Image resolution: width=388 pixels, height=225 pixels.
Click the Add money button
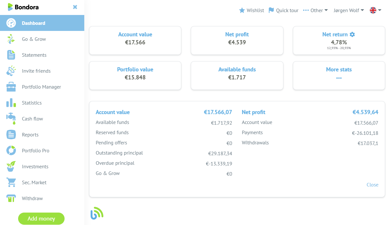pyautogui.click(x=41, y=219)
